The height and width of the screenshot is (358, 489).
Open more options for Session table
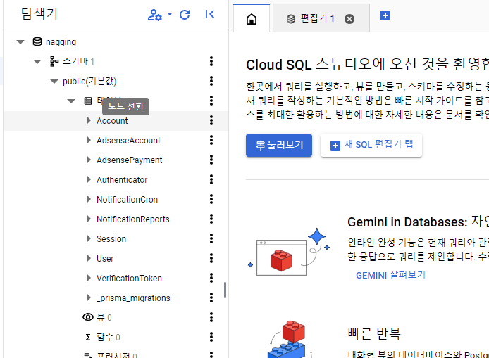pos(211,238)
